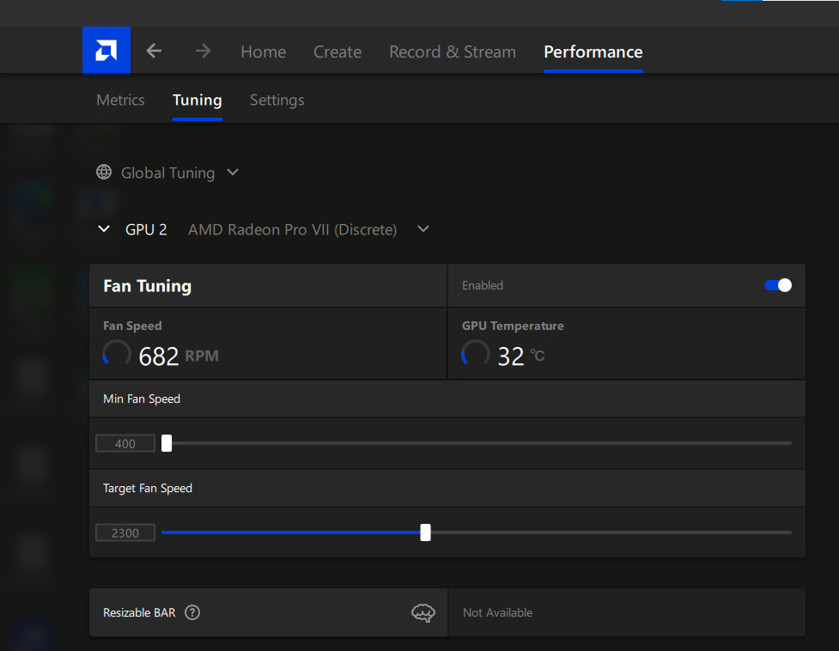Open the Settings sub-tab
The width and height of the screenshot is (839, 651).
(x=277, y=100)
